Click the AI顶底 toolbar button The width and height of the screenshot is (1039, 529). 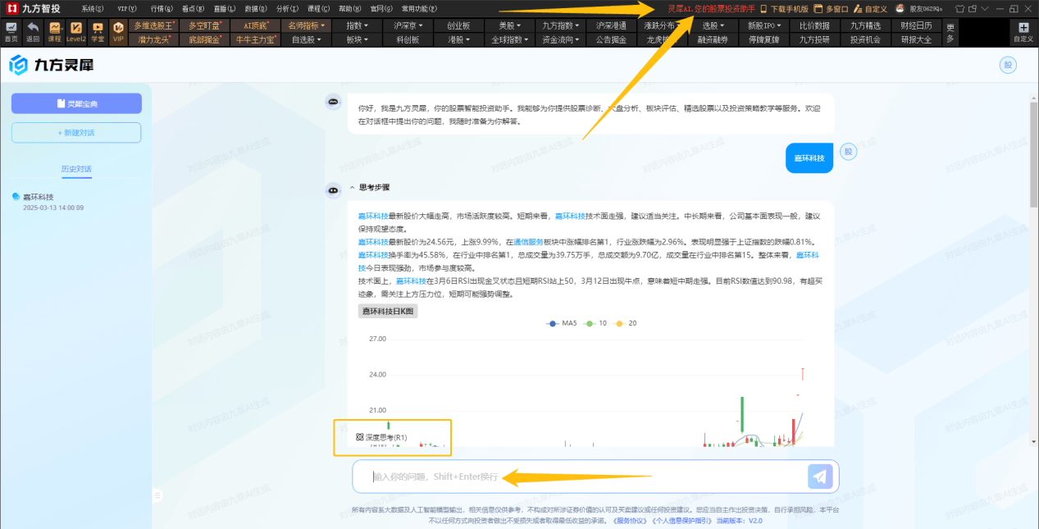pos(255,25)
